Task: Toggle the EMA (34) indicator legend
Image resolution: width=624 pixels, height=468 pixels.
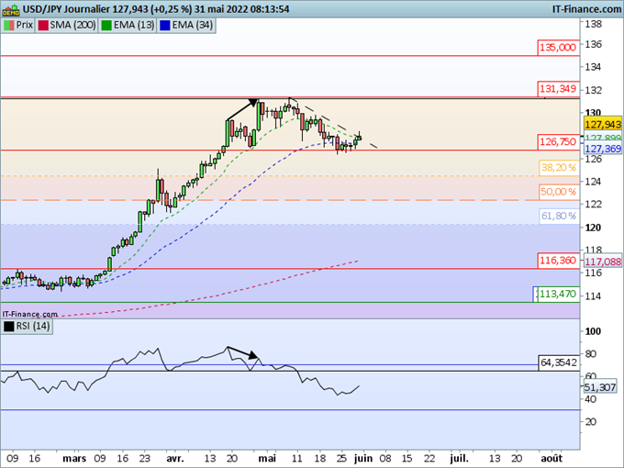Action: tap(186, 25)
